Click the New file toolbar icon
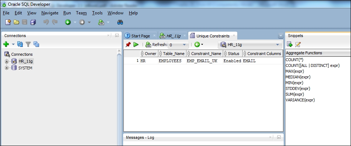 (8, 22)
